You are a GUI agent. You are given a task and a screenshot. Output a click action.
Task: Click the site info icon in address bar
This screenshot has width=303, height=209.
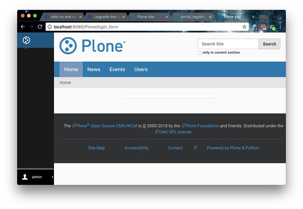(50, 27)
